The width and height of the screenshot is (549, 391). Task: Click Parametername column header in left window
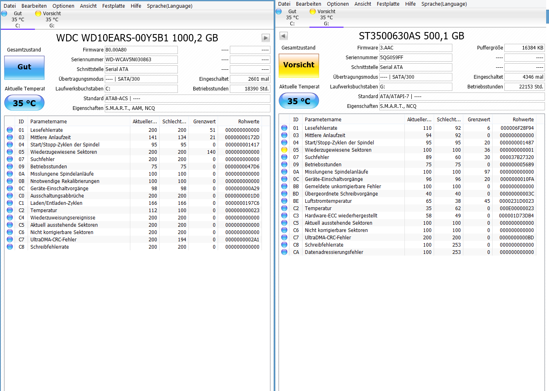pos(79,121)
